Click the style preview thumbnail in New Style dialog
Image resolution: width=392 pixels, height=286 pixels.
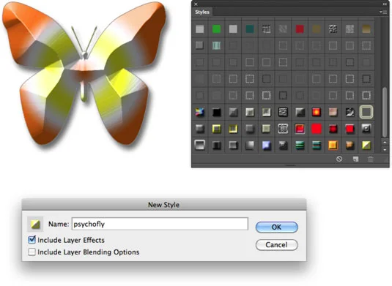point(35,224)
